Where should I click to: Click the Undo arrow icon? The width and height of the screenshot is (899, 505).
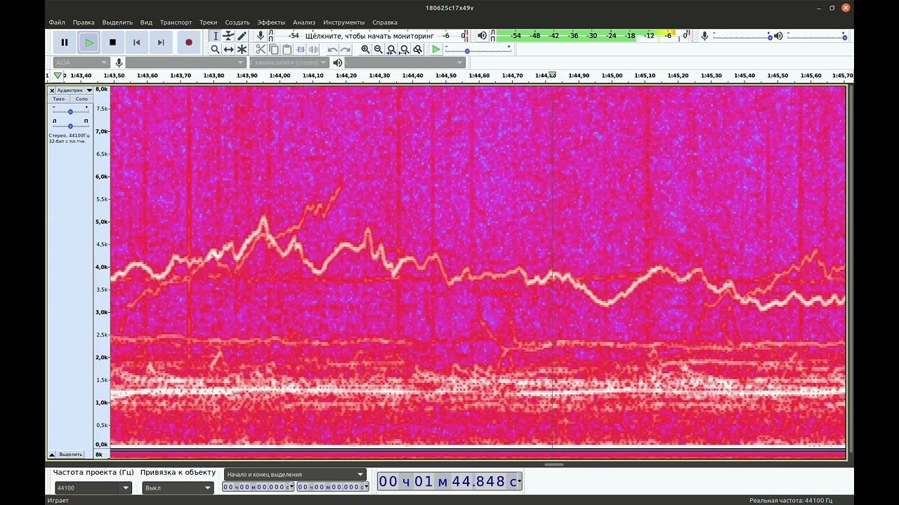[x=332, y=49]
